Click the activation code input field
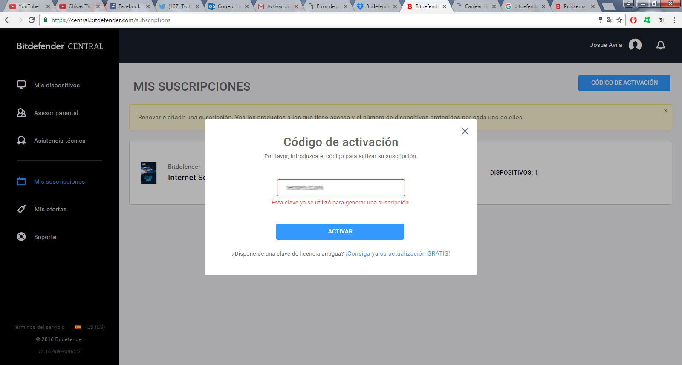The height and width of the screenshot is (365, 682). [x=341, y=188]
